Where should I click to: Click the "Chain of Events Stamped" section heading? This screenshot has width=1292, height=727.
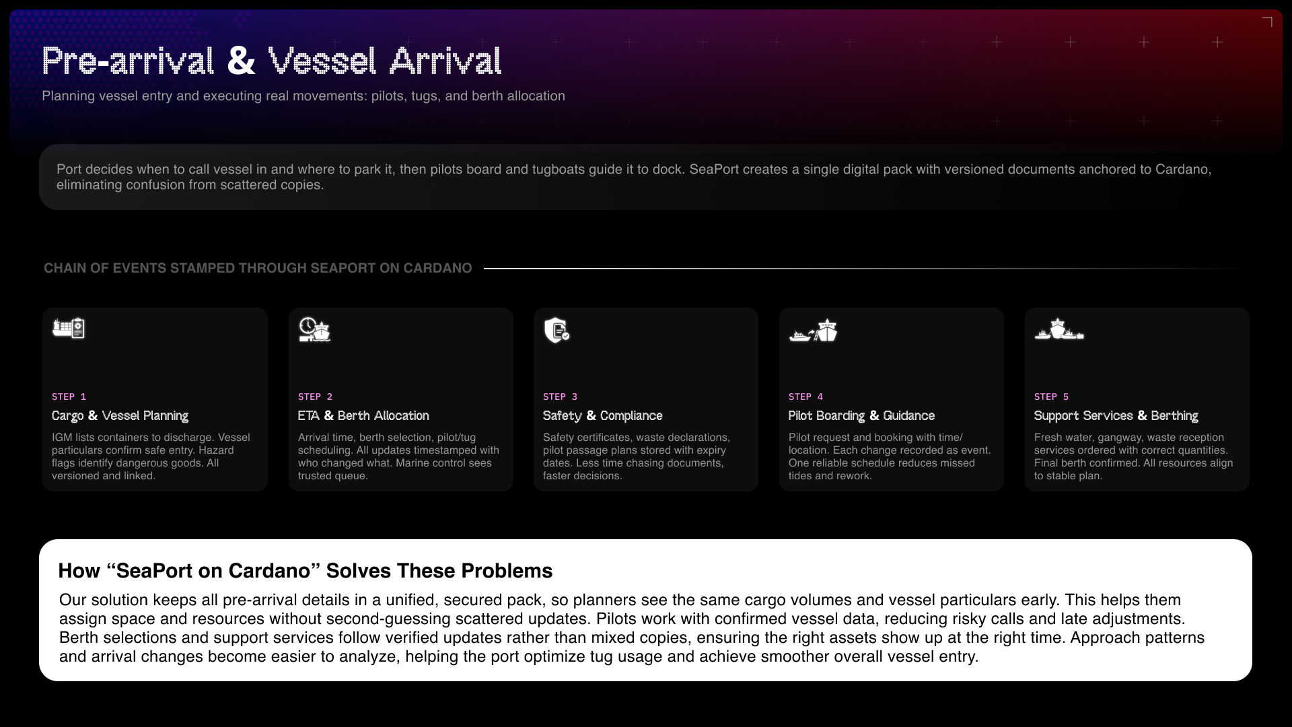258,268
